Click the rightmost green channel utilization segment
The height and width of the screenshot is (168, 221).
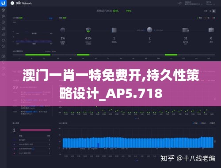coord(171,55)
